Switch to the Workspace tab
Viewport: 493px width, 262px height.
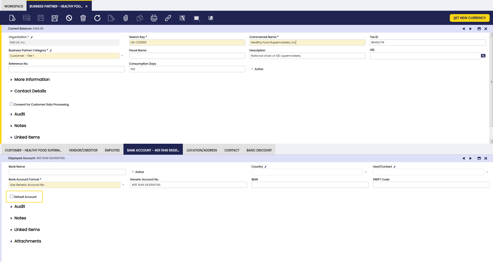(x=14, y=6)
